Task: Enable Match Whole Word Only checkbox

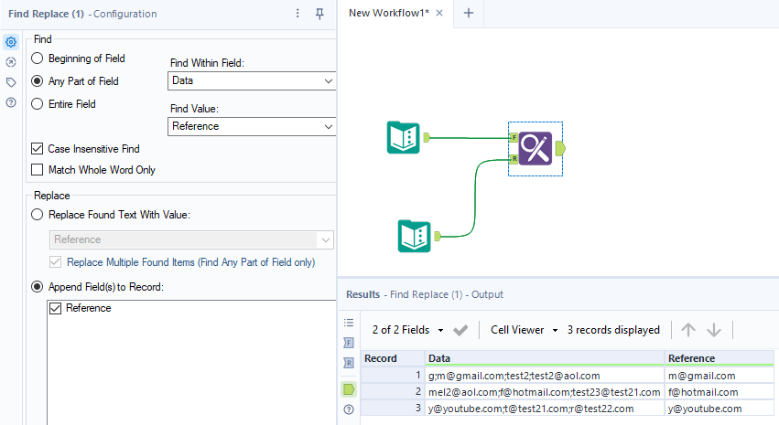Action: (38, 170)
